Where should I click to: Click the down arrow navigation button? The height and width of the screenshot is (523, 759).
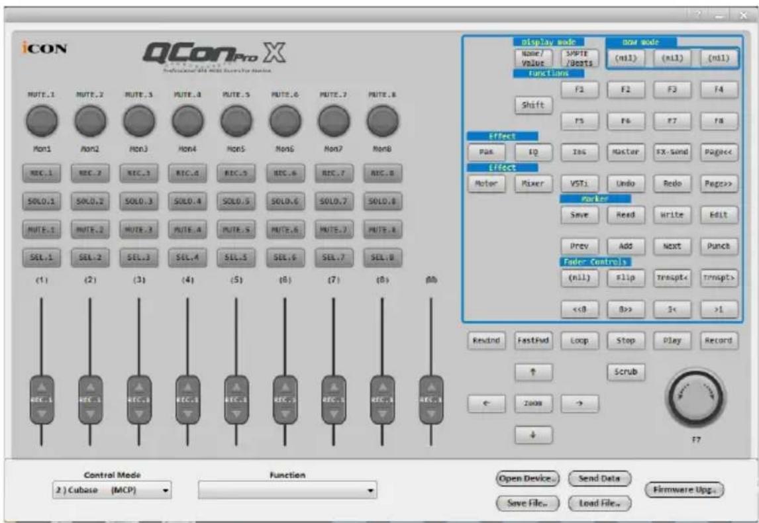[533, 434]
